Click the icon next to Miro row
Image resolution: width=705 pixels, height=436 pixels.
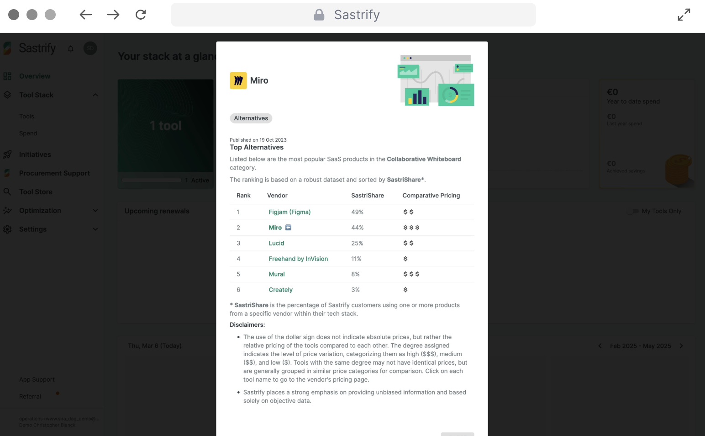coord(288,228)
